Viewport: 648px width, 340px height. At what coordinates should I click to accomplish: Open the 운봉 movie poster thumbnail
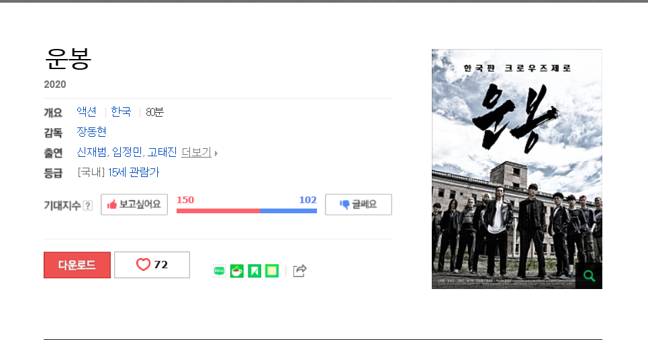click(x=517, y=169)
